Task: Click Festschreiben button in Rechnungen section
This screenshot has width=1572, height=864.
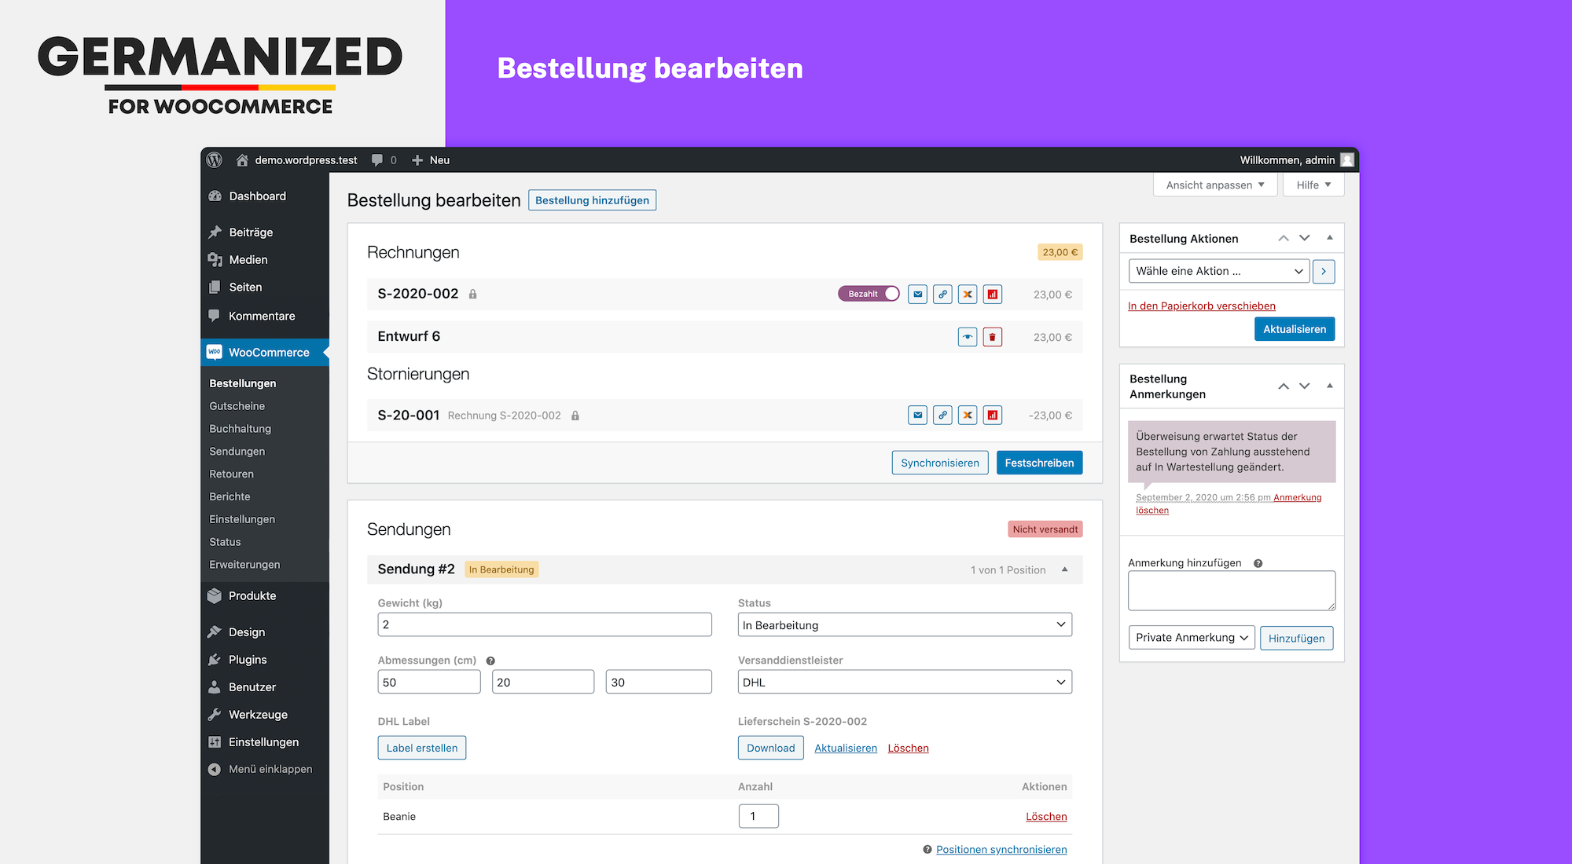Action: click(x=1040, y=461)
